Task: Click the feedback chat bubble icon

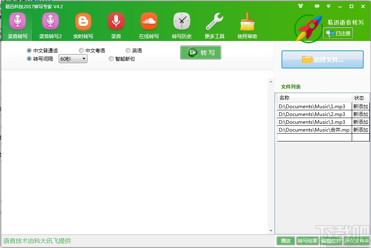Action: 317,6
